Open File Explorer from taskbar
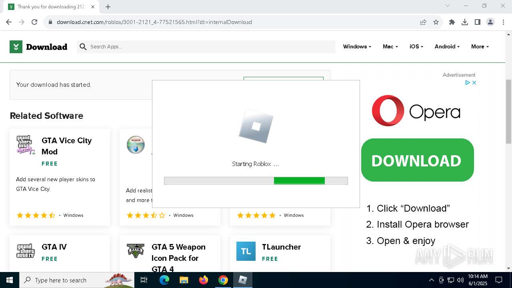Viewport: 512px width, 288px height. pyautogui.click(x=184, y=280)
